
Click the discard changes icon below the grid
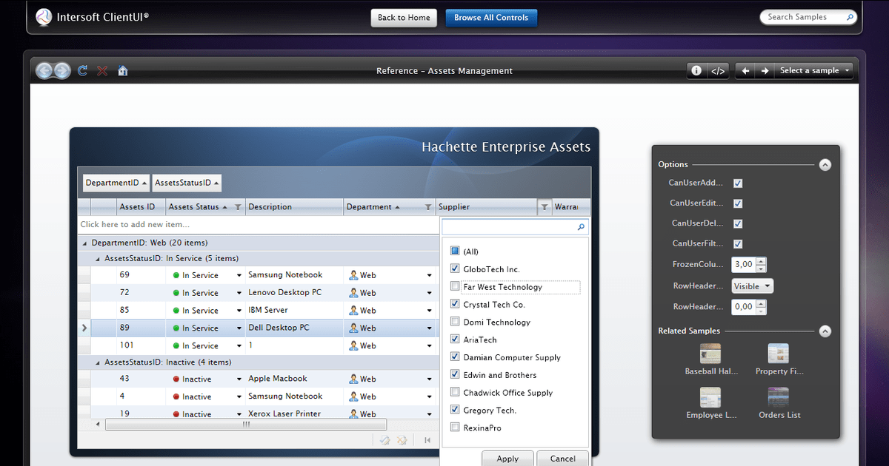pyautogui.click(x=402, y=439)
